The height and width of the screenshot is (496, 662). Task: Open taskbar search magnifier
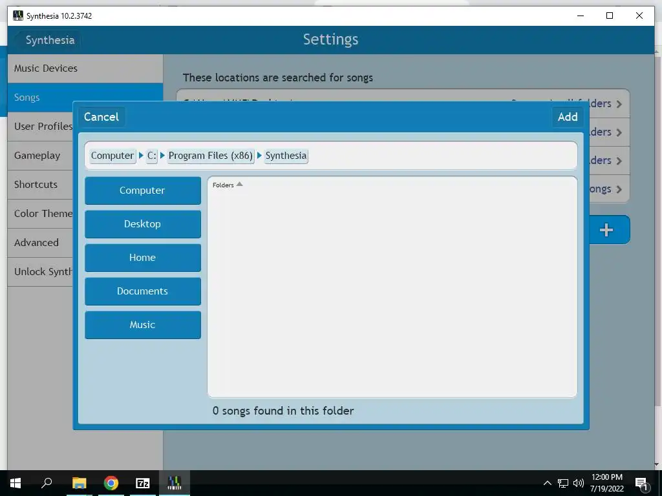pyautogui.click(x=47, y=483)
